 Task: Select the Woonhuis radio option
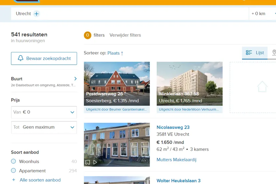pos(13,161)
